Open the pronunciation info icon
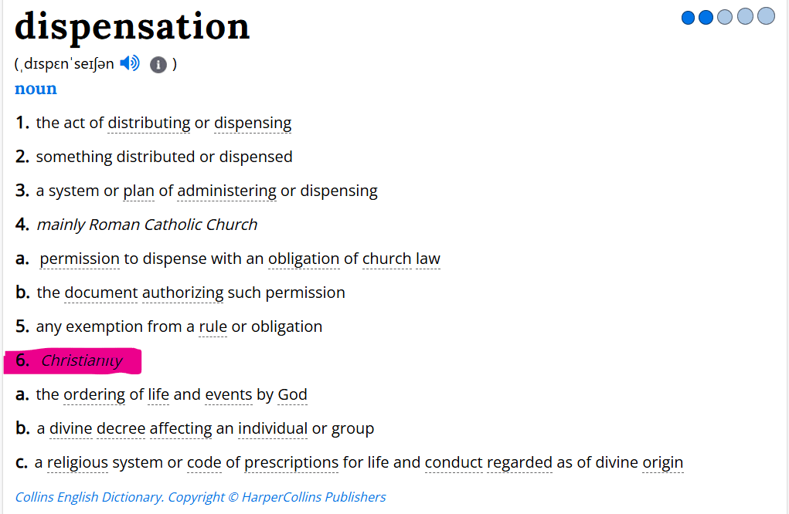This screenshot has height=514, width=789. point(158,64)
